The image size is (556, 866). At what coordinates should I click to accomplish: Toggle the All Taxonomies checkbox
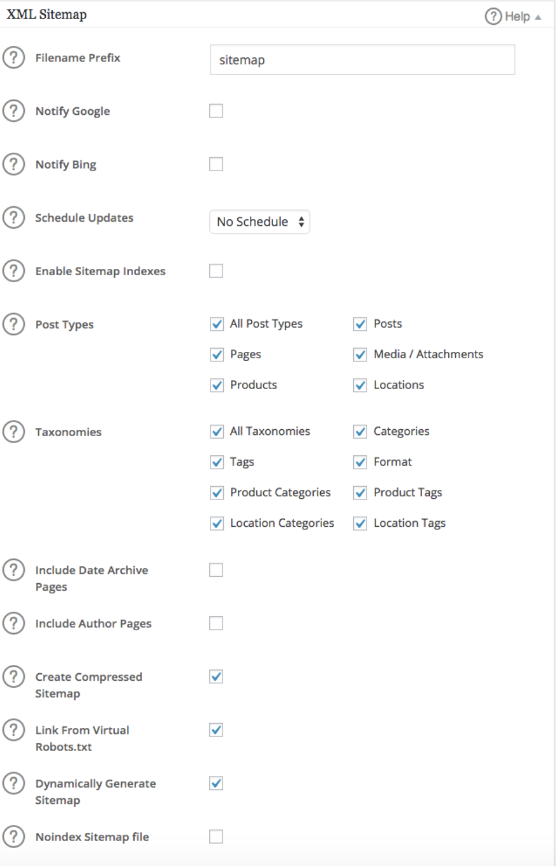pyautogui.click(x=217, y=432)
